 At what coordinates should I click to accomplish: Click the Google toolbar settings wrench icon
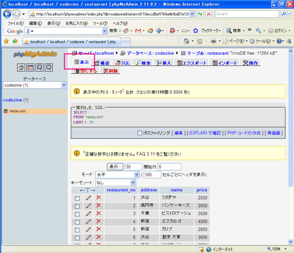259,31
